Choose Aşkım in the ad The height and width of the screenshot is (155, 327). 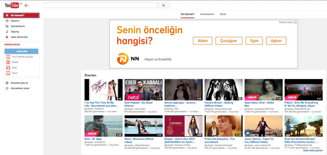pos(276,41)
